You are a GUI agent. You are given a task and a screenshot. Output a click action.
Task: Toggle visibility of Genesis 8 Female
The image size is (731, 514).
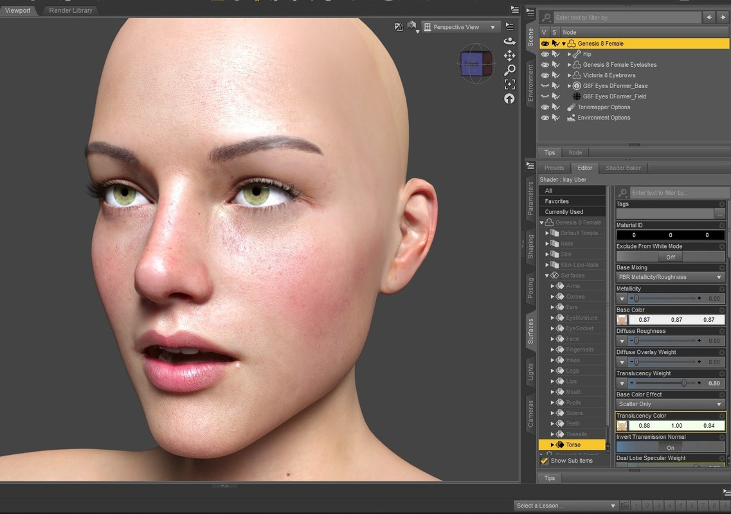(545, 43)
